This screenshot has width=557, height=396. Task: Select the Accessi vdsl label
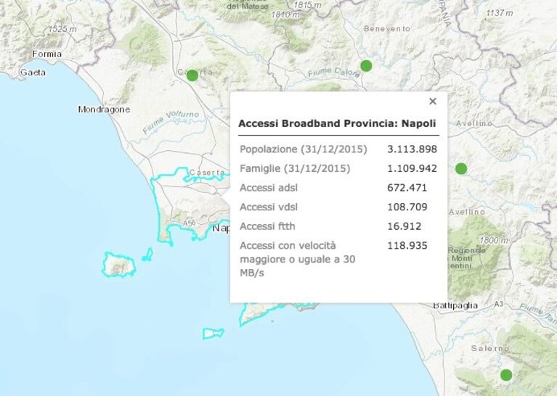(x=269, y=207)
